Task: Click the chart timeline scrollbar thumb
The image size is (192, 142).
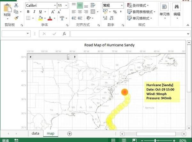Action: pyautogui.click(x=68, y=57)
